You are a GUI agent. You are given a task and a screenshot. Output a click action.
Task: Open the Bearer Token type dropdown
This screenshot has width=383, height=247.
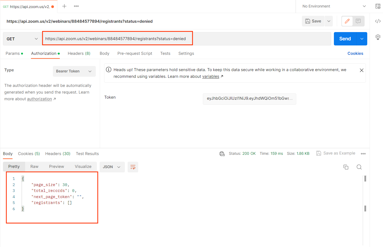click(x=74, y=71)
